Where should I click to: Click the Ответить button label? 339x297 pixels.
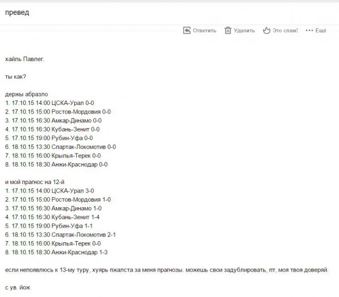[205, 30]
